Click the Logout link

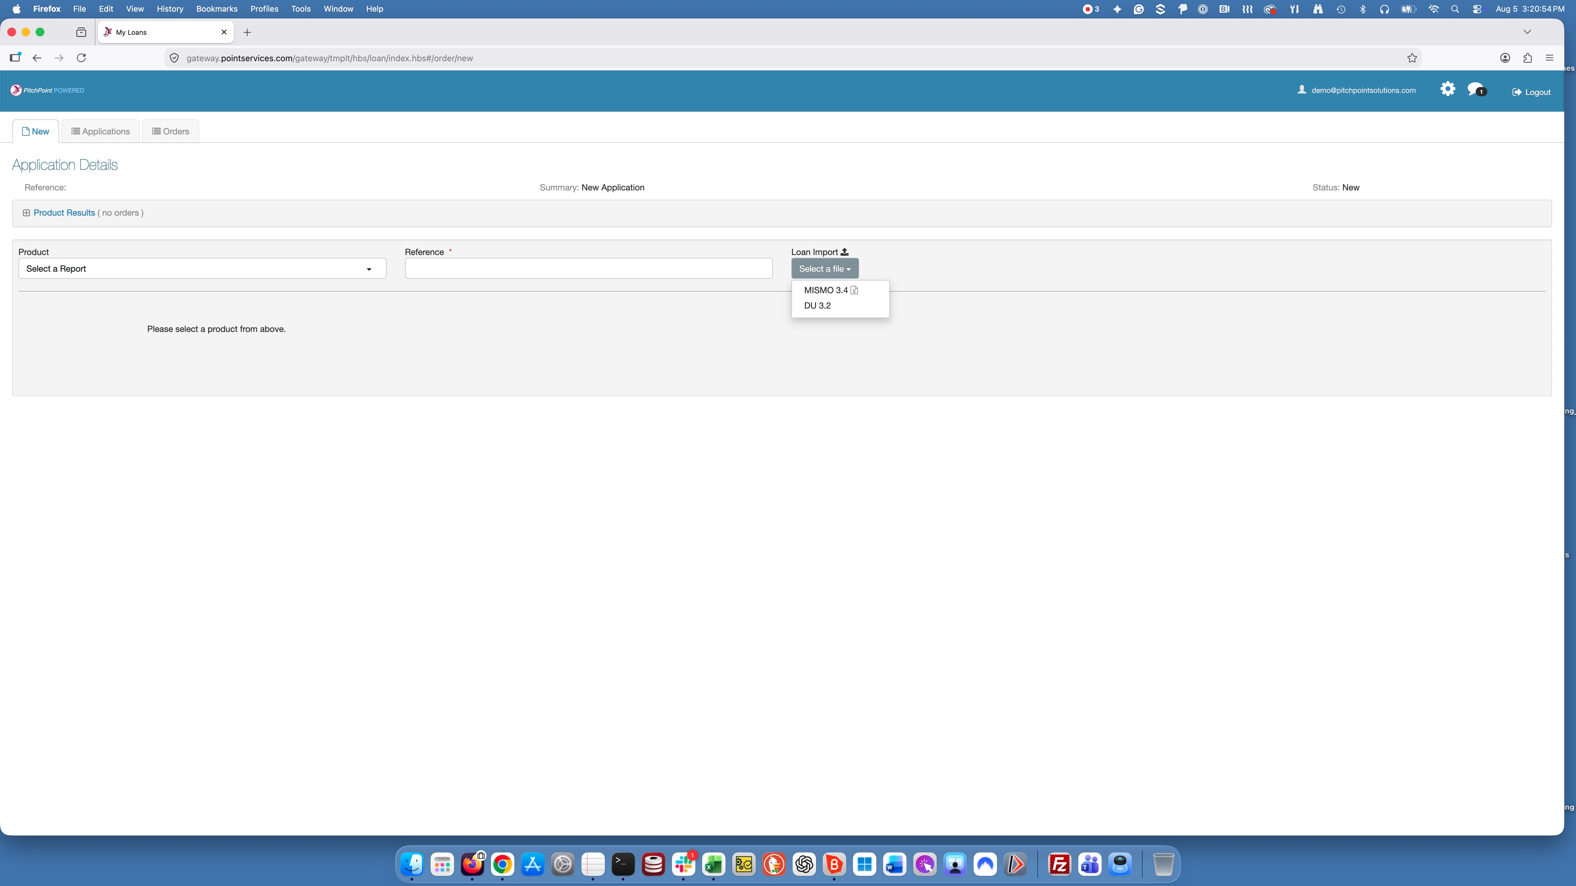point(1531,92)
